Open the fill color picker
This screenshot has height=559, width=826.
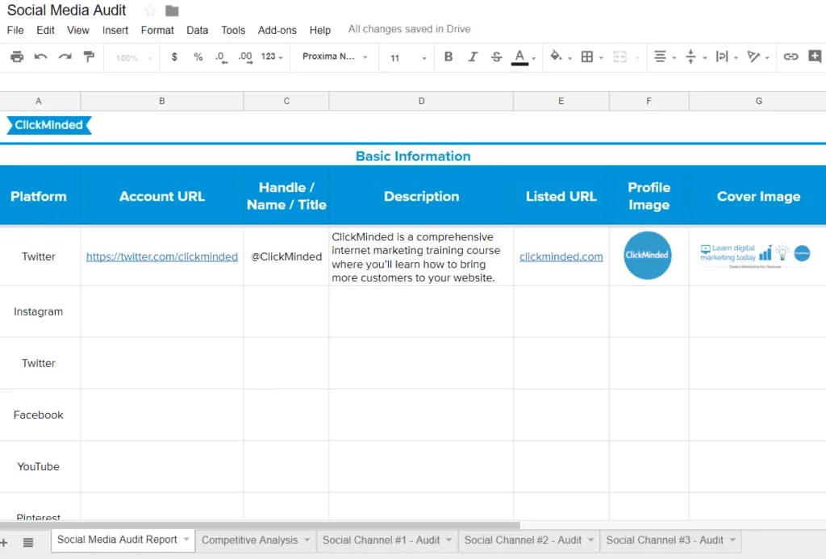556,57
